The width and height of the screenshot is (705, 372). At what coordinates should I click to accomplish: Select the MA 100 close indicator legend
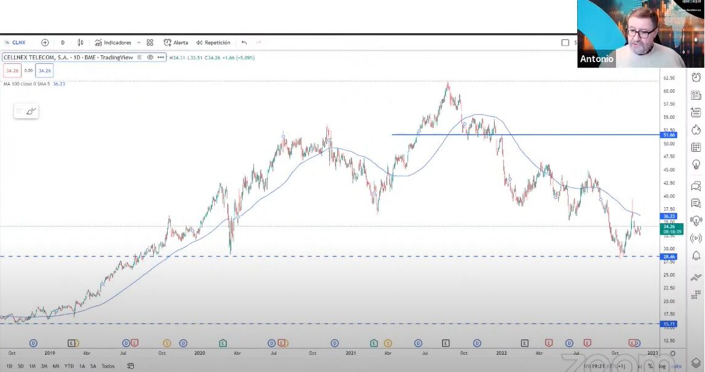click(x=34, y=84)
